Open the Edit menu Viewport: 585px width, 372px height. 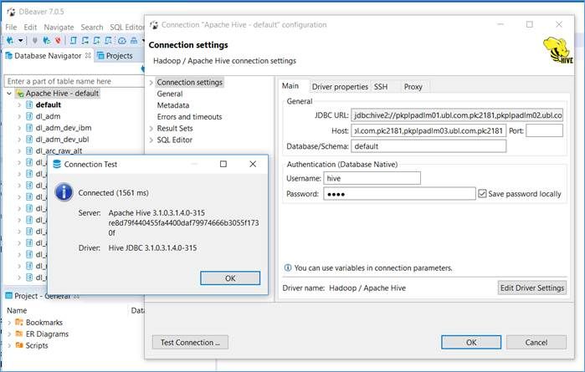(x=30, y=28)
